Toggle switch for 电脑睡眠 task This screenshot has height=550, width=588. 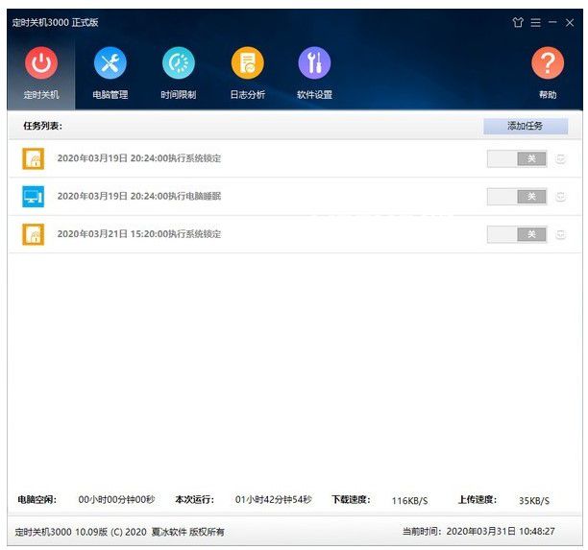pyautogui.click(x=517, y=197)
